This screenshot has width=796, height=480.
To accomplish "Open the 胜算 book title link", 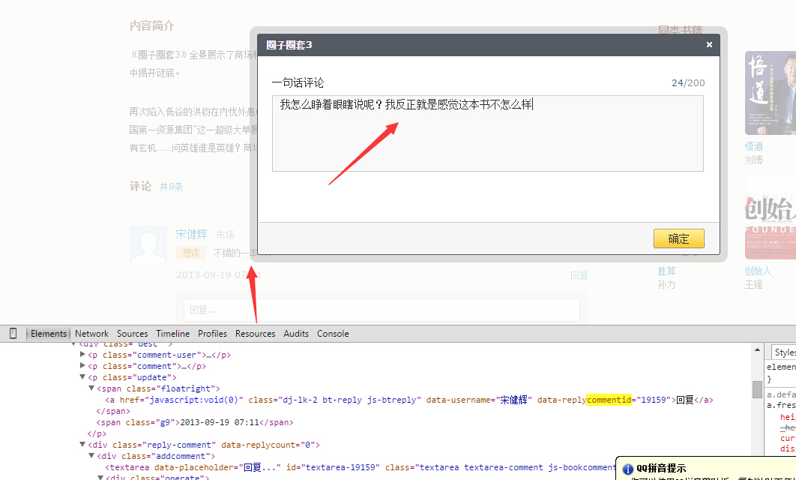I will click(x=666, y=271).
